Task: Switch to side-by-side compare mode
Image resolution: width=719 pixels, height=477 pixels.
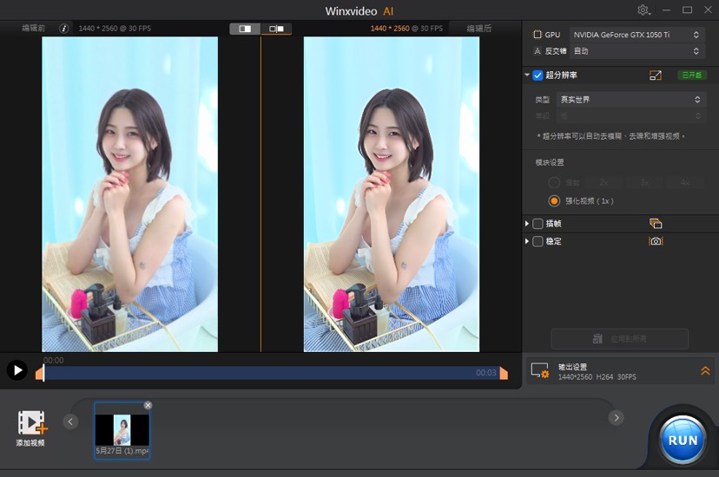Action: pyautogui.click(x=276, y=29)
